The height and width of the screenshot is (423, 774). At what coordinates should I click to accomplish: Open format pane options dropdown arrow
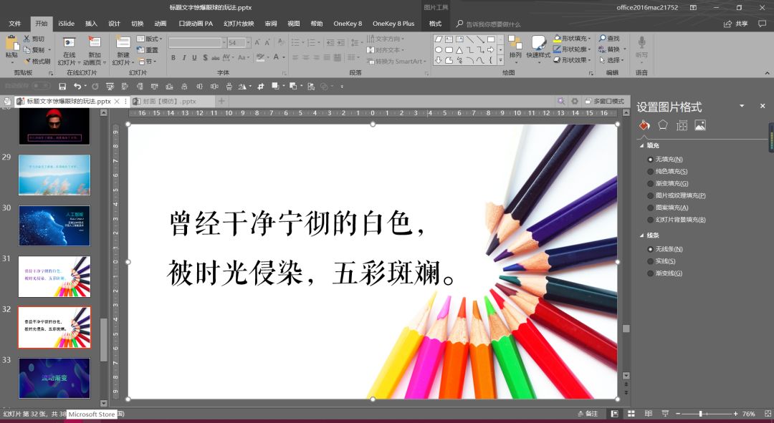coord(742,106)
